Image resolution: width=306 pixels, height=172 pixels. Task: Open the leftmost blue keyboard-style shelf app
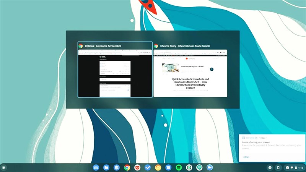(x=96, y=167)
